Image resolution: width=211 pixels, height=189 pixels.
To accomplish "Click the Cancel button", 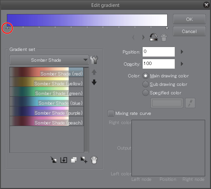I will click(189, 31).
